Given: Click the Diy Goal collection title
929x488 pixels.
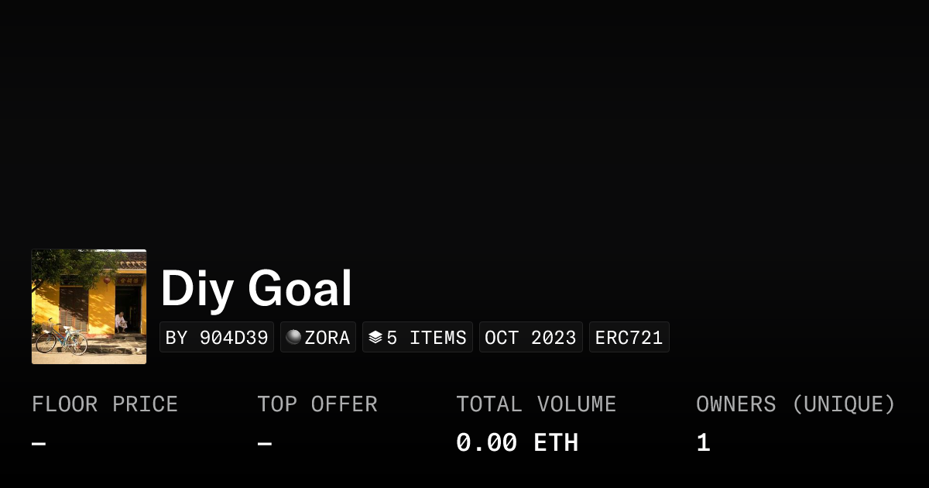Looking at the screenshot, I should pos(256,289).
